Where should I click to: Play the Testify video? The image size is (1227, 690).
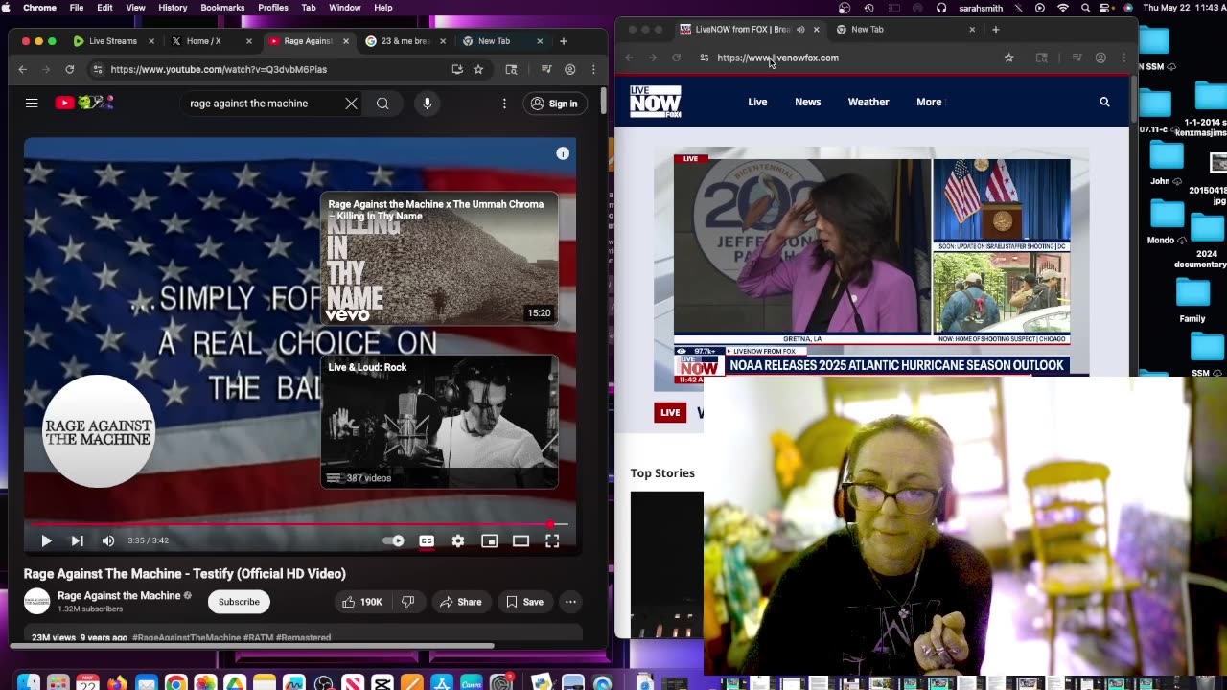[46, 540]
